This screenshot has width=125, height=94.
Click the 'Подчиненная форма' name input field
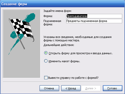pos(94,21)
